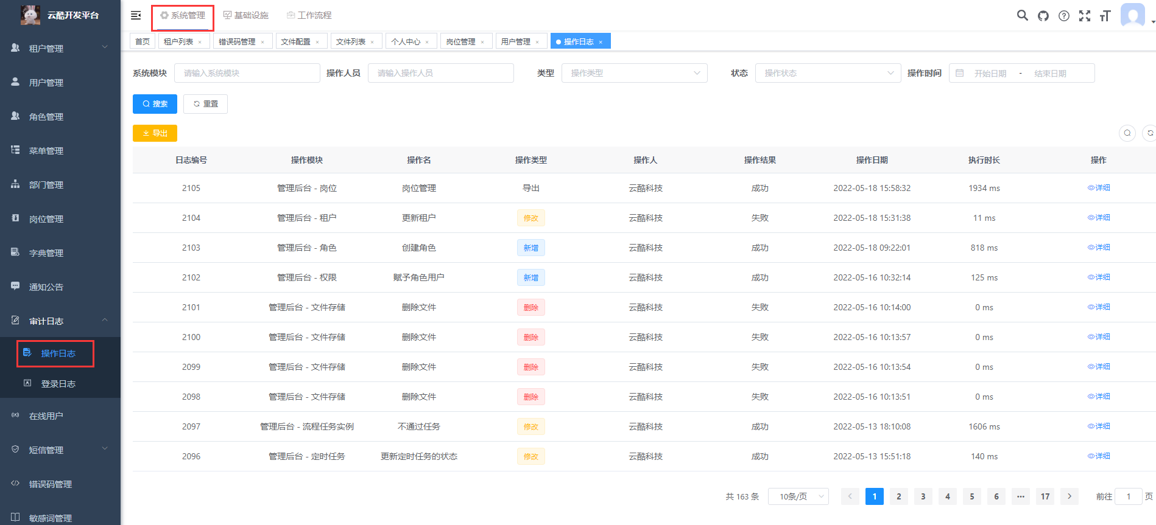Change layout font size icon
This screenshot has height=525, width=1156.
(x=1105, y=16)
